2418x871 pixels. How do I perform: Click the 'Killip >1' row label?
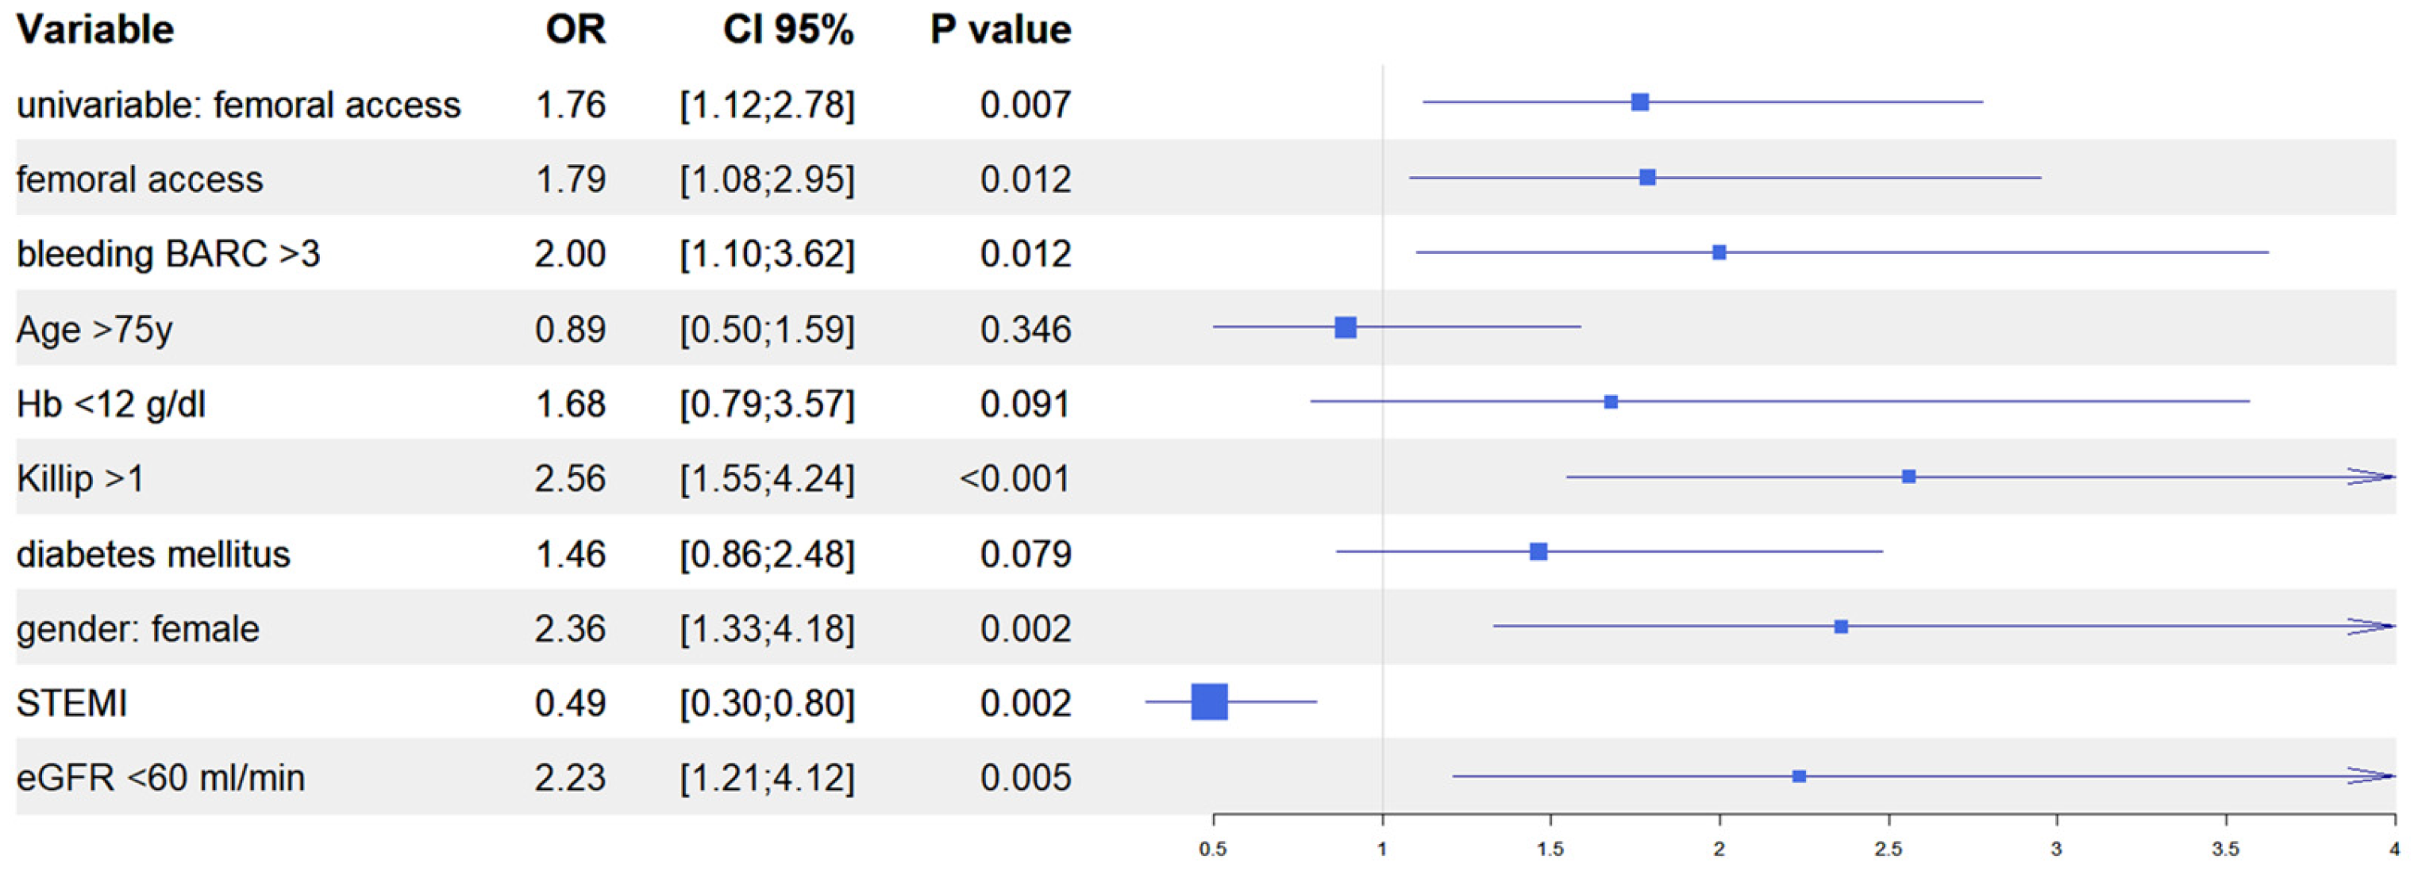pos(80,479)
